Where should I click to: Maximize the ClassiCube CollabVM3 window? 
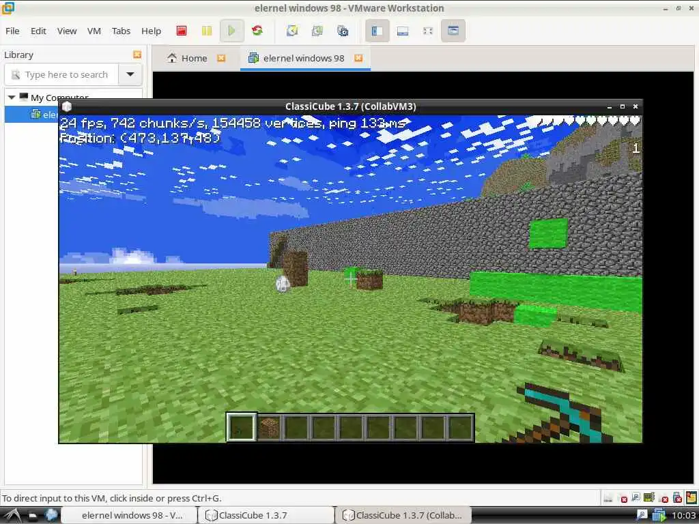[623, 106]
